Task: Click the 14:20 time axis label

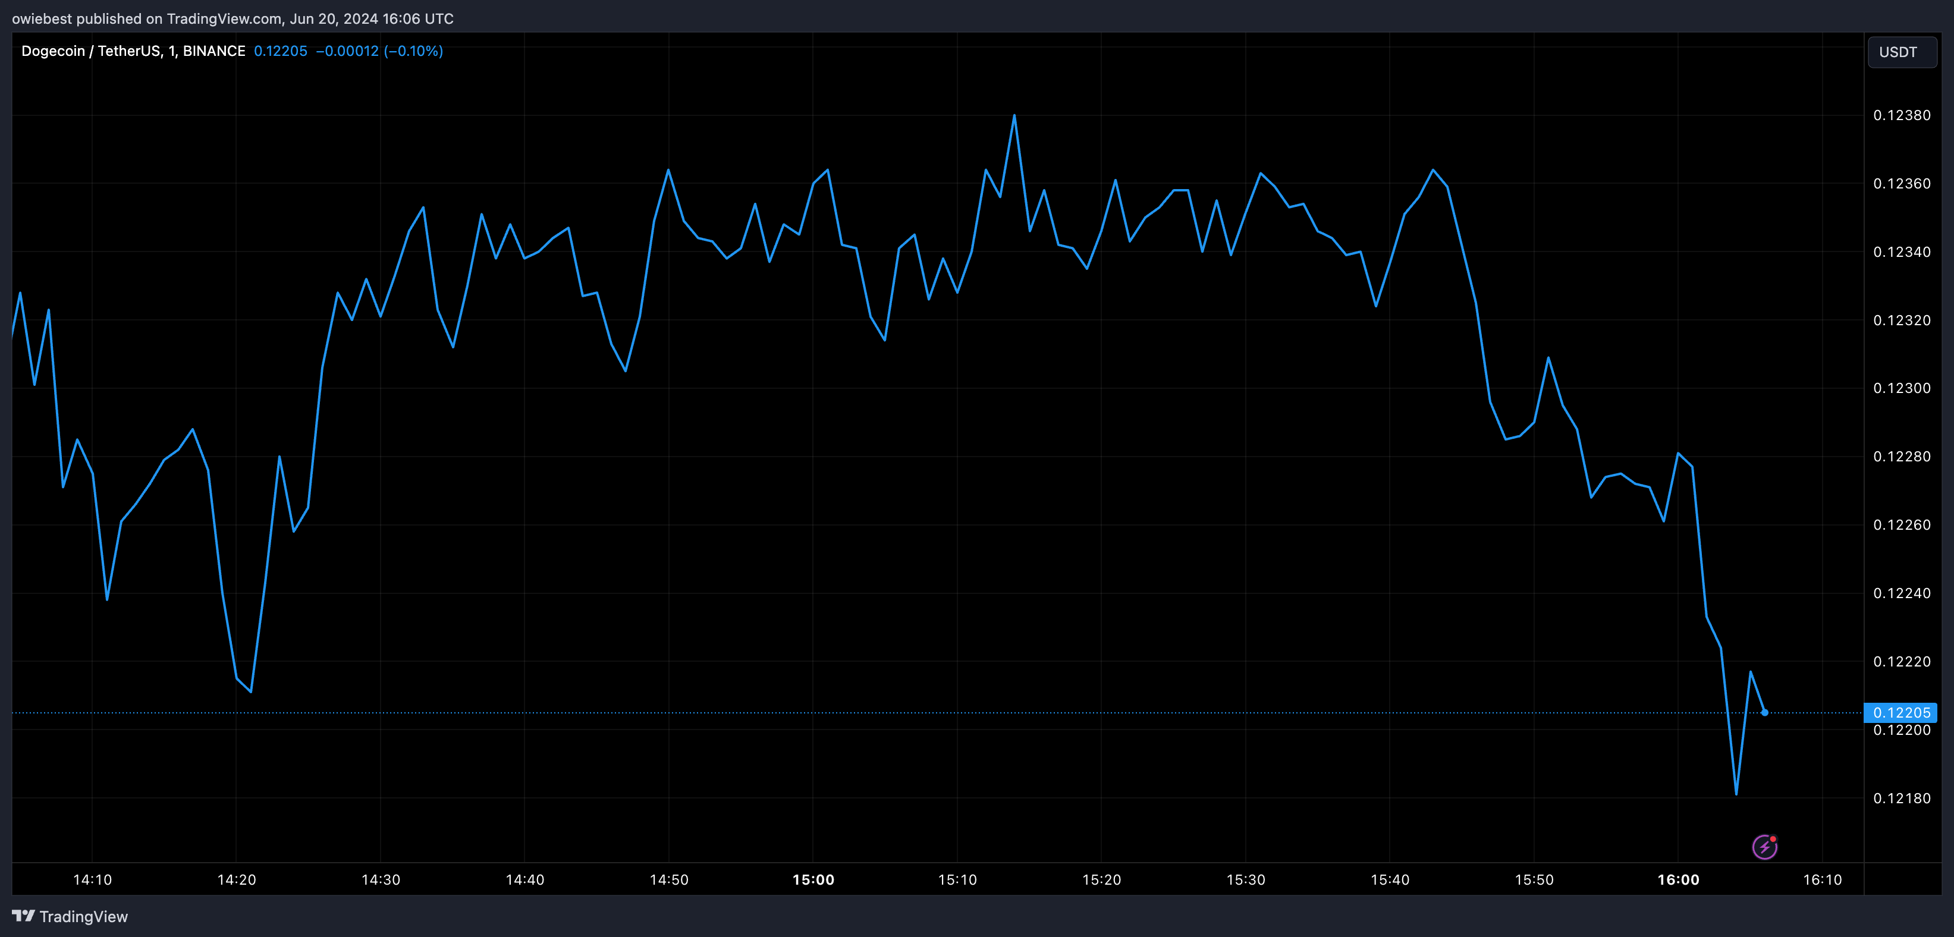Action: coord(237,880)
